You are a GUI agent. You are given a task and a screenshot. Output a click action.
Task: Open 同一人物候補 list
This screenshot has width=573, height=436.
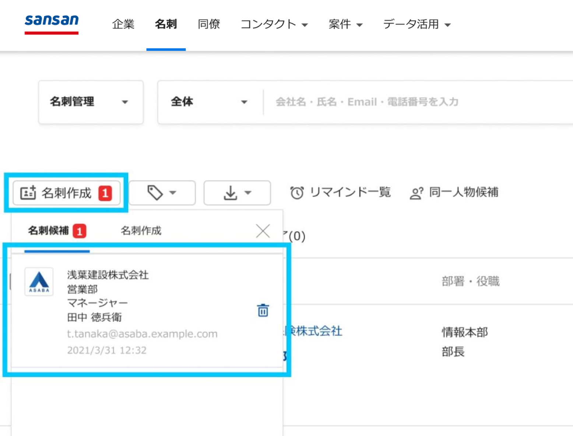(454, 192)
